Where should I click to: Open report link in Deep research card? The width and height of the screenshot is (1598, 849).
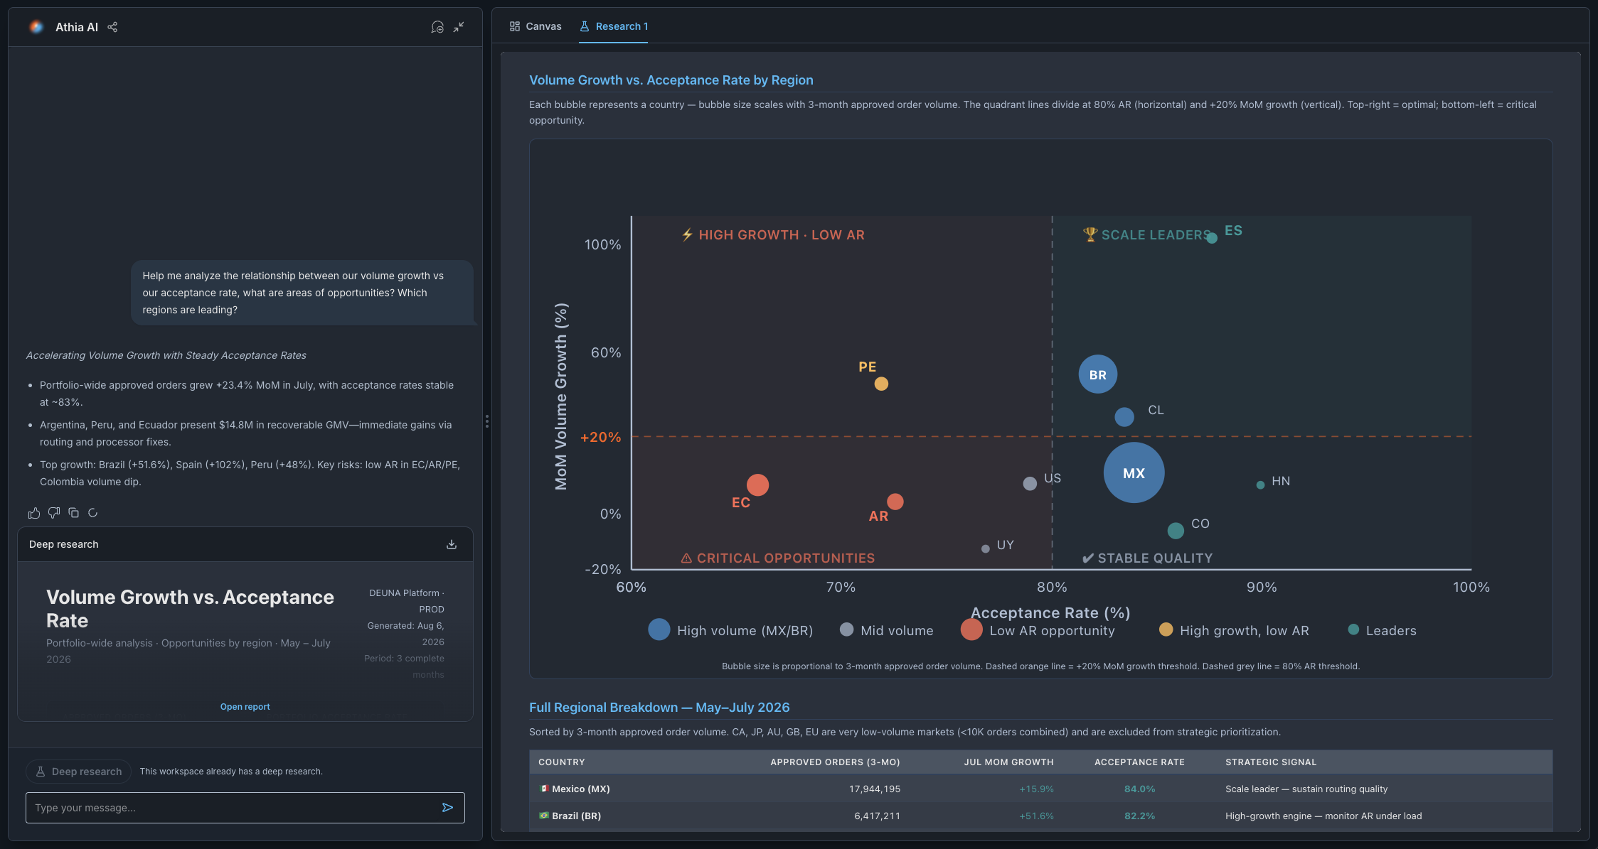click(x=245, y=707)
